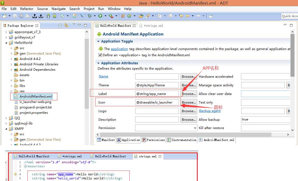Viewport: 298px width, 181px height.
Task: Switch to the *strings.xml editor tab
Action: coord(152,26)
